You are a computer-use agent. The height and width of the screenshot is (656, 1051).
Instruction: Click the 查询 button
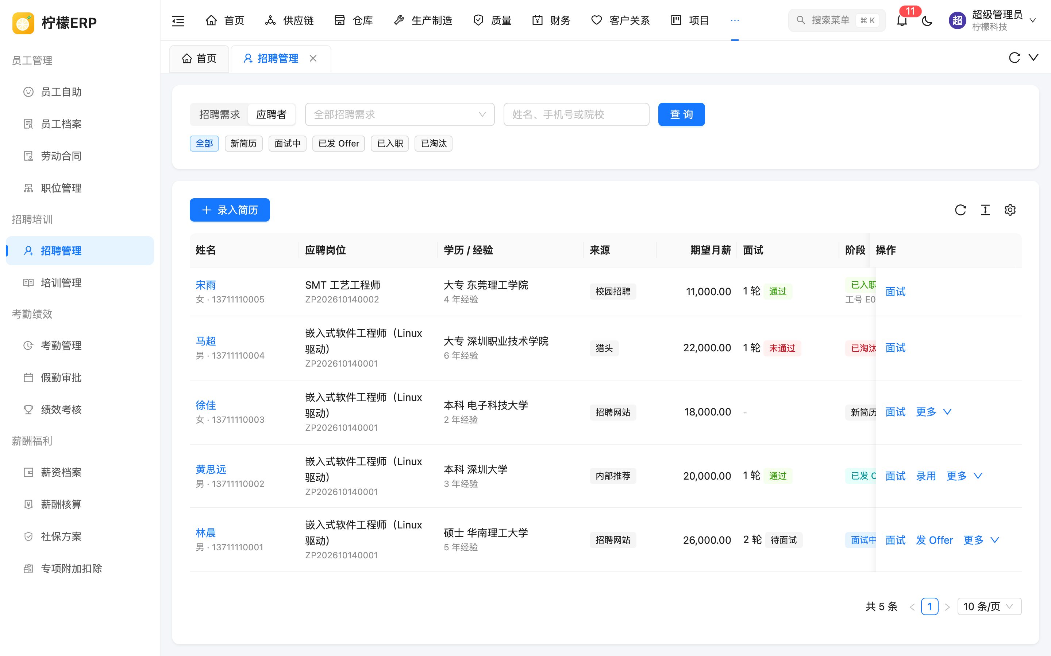click(681, 114)
